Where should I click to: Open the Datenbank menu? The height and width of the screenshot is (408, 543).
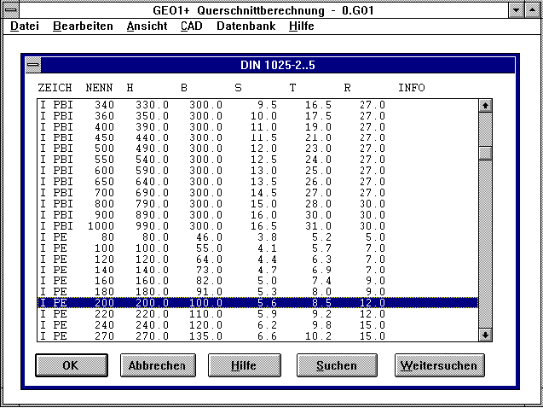click(246, 26)
